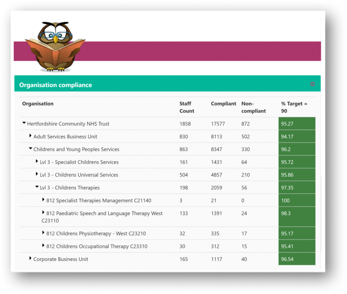
Task: Select Childrens and Young Peoples Services label
Action: [x=76, y=149]
